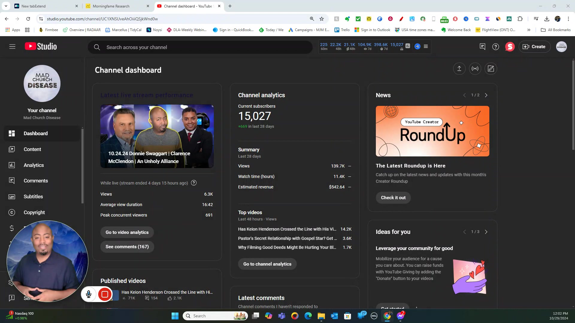Open the channel comments inbox icon in header
575x323 pixels.
click(482, 47)
